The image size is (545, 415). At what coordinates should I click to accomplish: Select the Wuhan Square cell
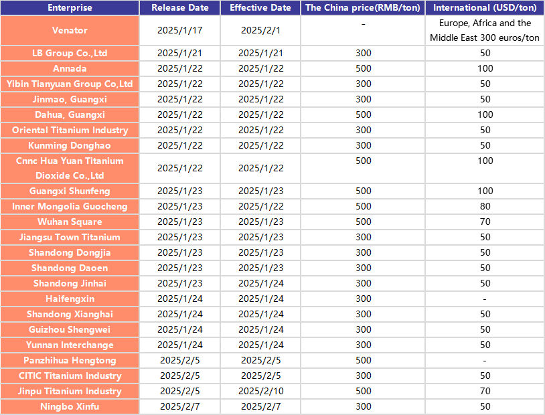[x=70, y=222]
